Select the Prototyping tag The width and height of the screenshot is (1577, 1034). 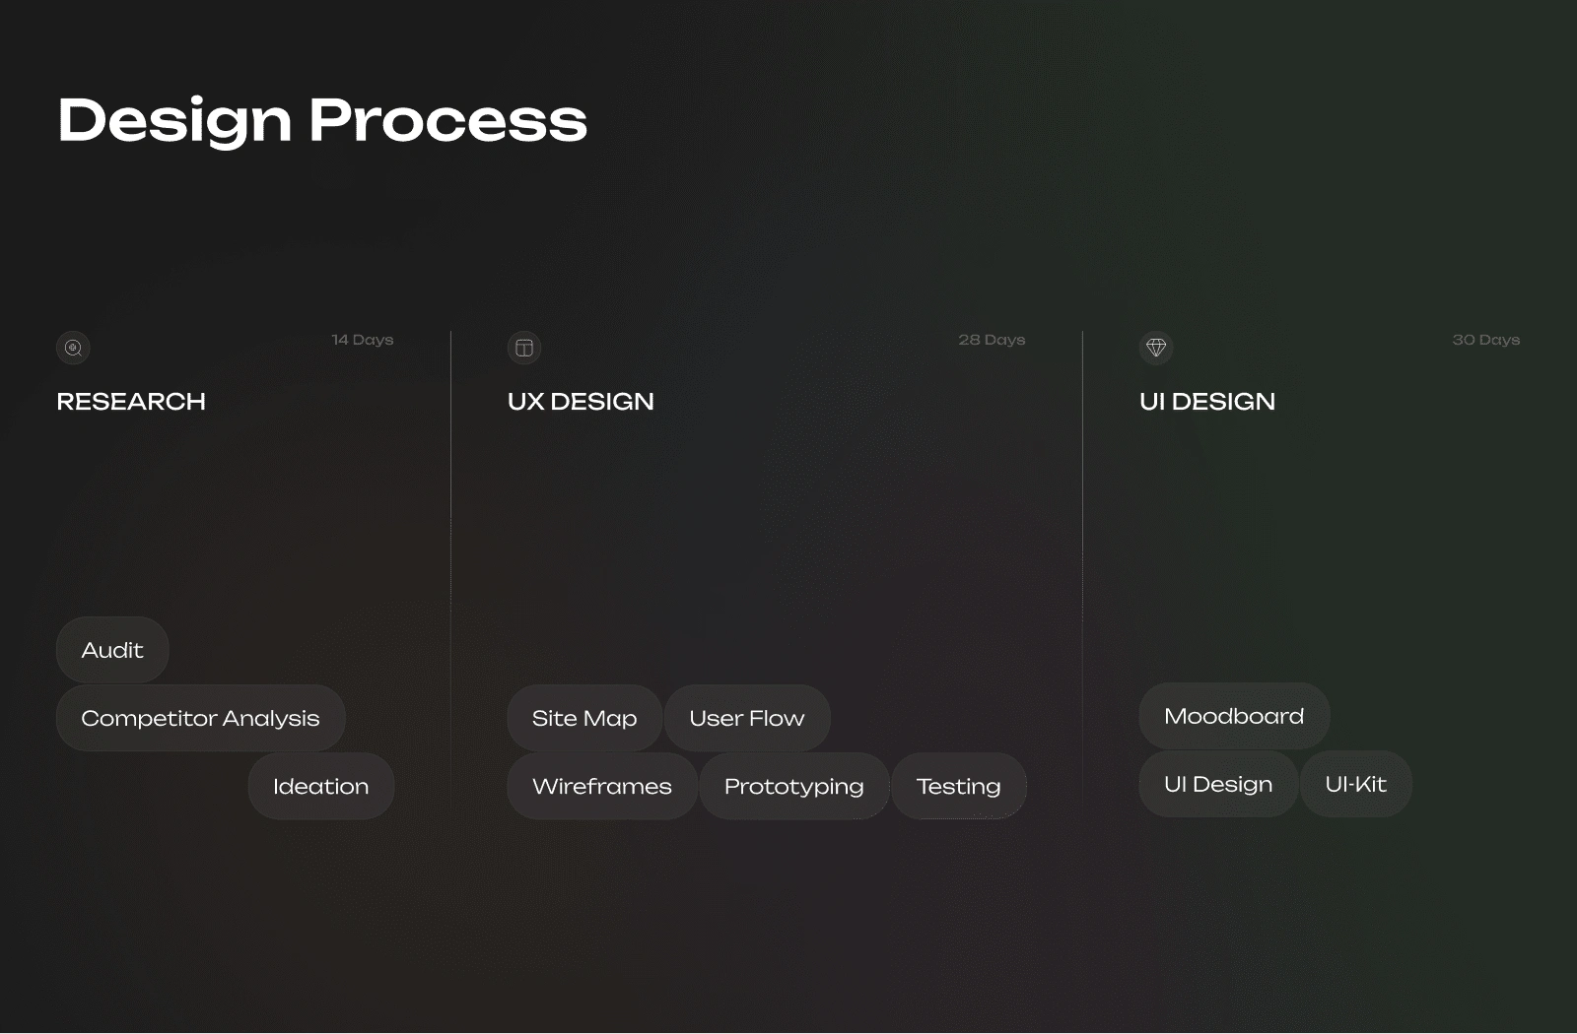click(x=794, y=786)
